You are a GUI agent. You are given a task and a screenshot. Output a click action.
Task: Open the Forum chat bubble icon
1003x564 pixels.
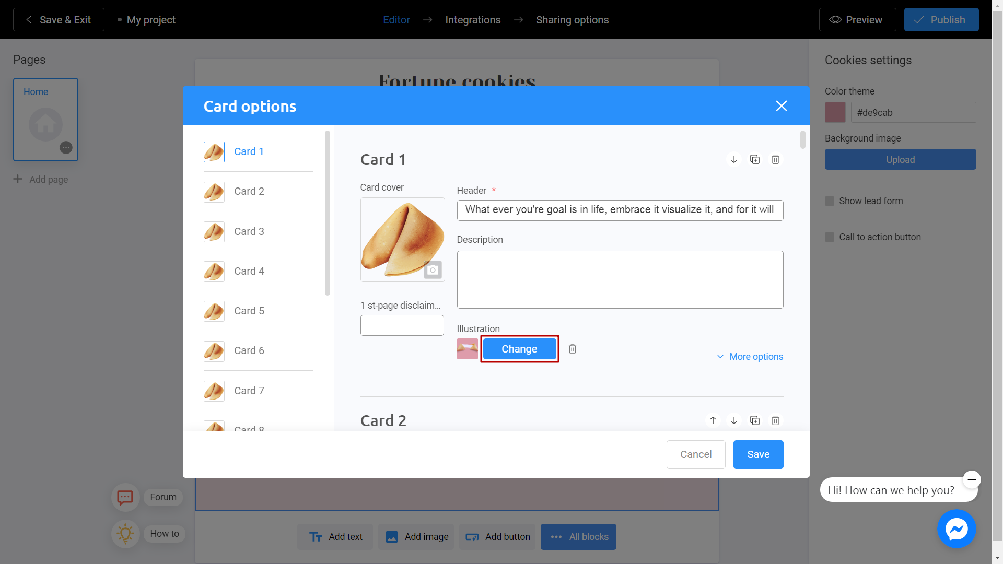pos(125,497)
